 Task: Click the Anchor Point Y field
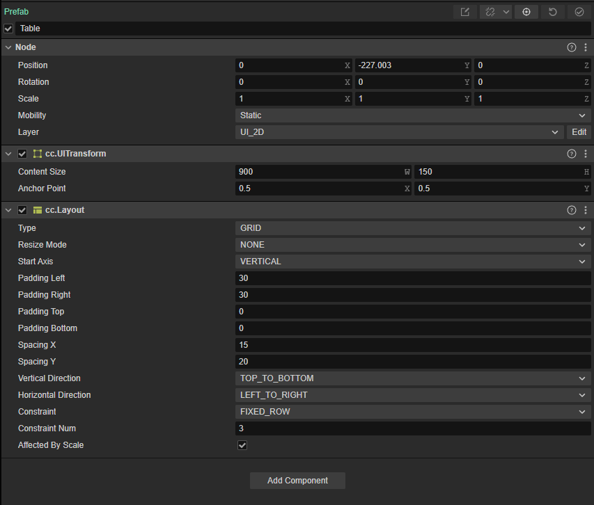[x=503, y=189]
